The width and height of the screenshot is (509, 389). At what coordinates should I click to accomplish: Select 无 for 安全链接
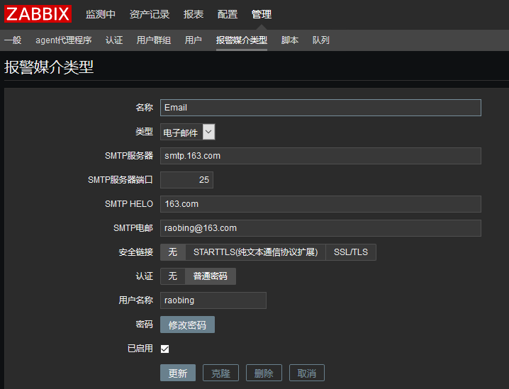coord(173,252)
